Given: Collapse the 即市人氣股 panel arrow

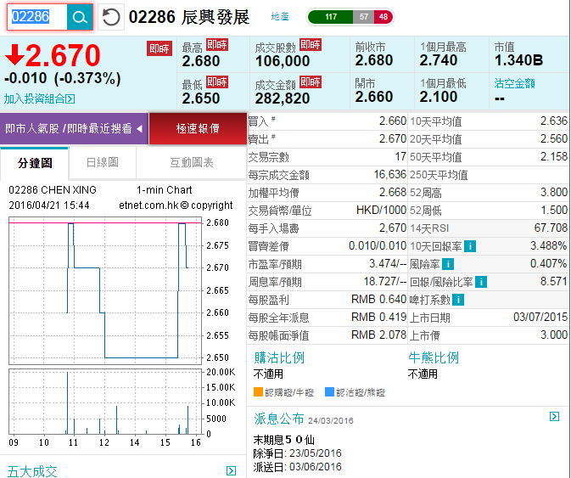Looking at the screenshot, I should (x=138, y=128).
